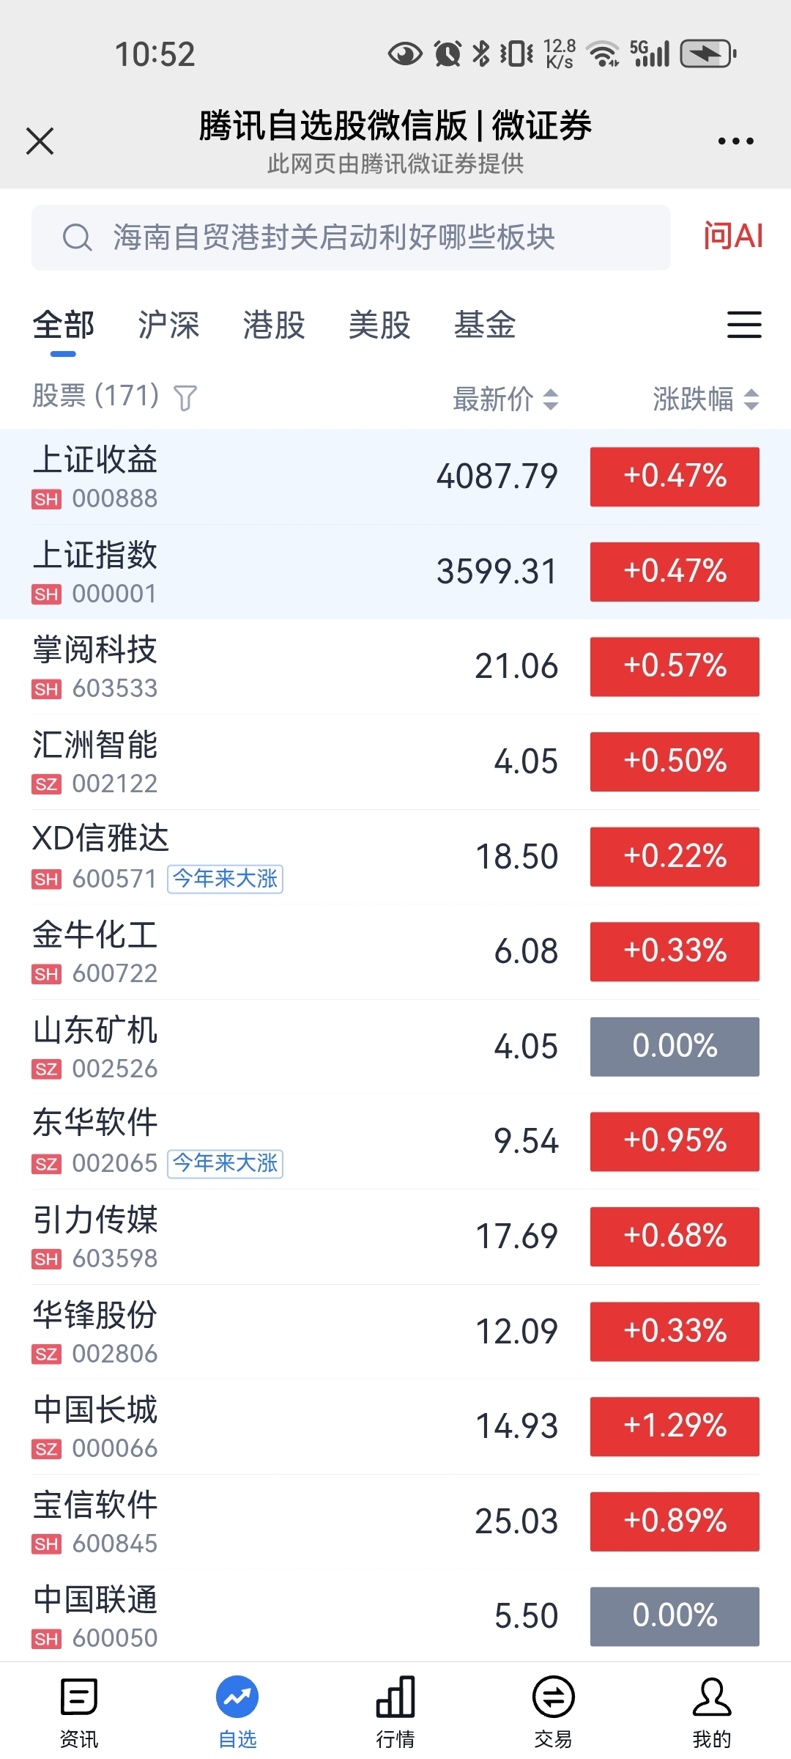Open the 资讯 news tab icon

tap(79, 1697)
